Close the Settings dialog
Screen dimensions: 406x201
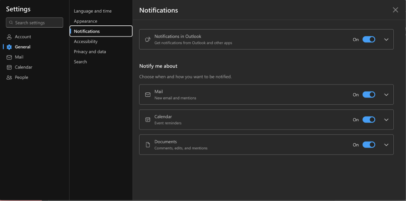395,10
